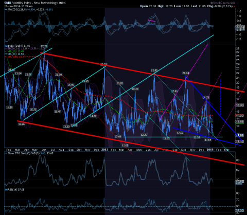This screenshot has height=215, width=247.
Task: Click the 'High 12.20' header value
Action: click(x=165, y=6)
